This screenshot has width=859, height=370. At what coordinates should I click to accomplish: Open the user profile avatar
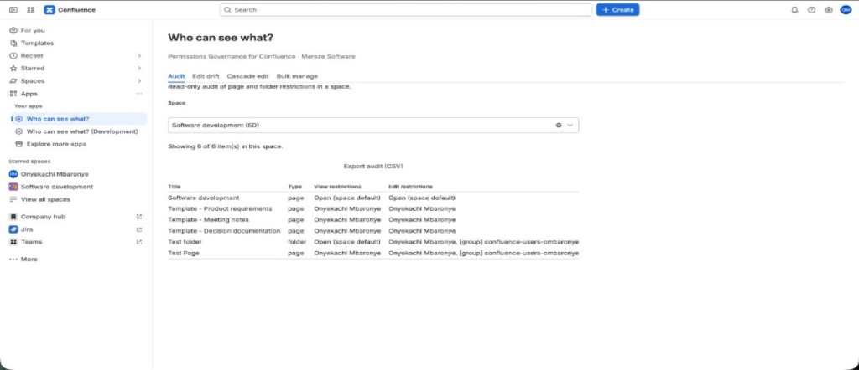pyautogui.click(x=846, y=10)
